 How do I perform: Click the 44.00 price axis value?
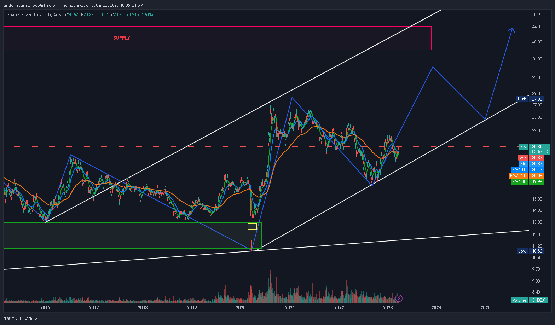click(537, 27)
